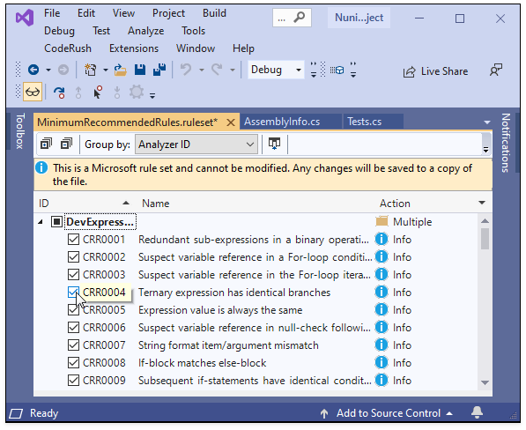Image resolution: width=526 pixels, height=430 pixels.
Task: Open the Notifications side panel
Action: [x=506, y=143]
